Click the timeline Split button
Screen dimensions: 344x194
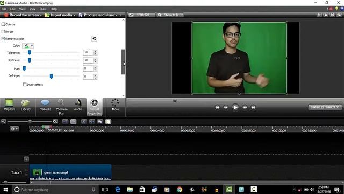tap(92, 122)
